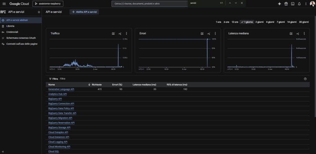Viewport: 316px width, 154px height.
Task: Open Analytics Hub API link
Action: click(57, 94)
